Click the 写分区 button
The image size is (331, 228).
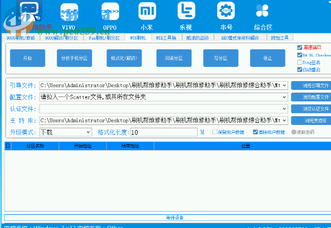tap(221, 58)
